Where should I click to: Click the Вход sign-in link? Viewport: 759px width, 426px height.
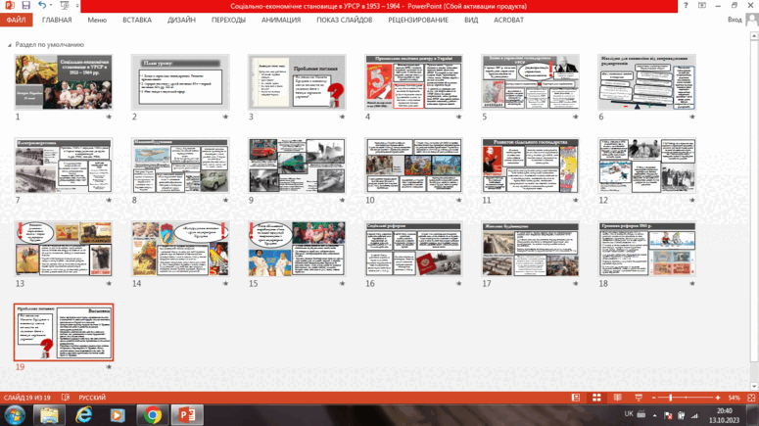pyautogui.click(x=735, y=20)
